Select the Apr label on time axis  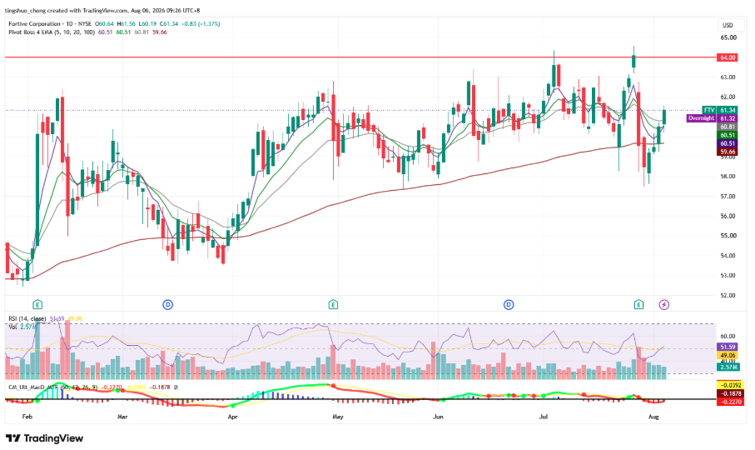pyautogui.click(x=232, y=417)
